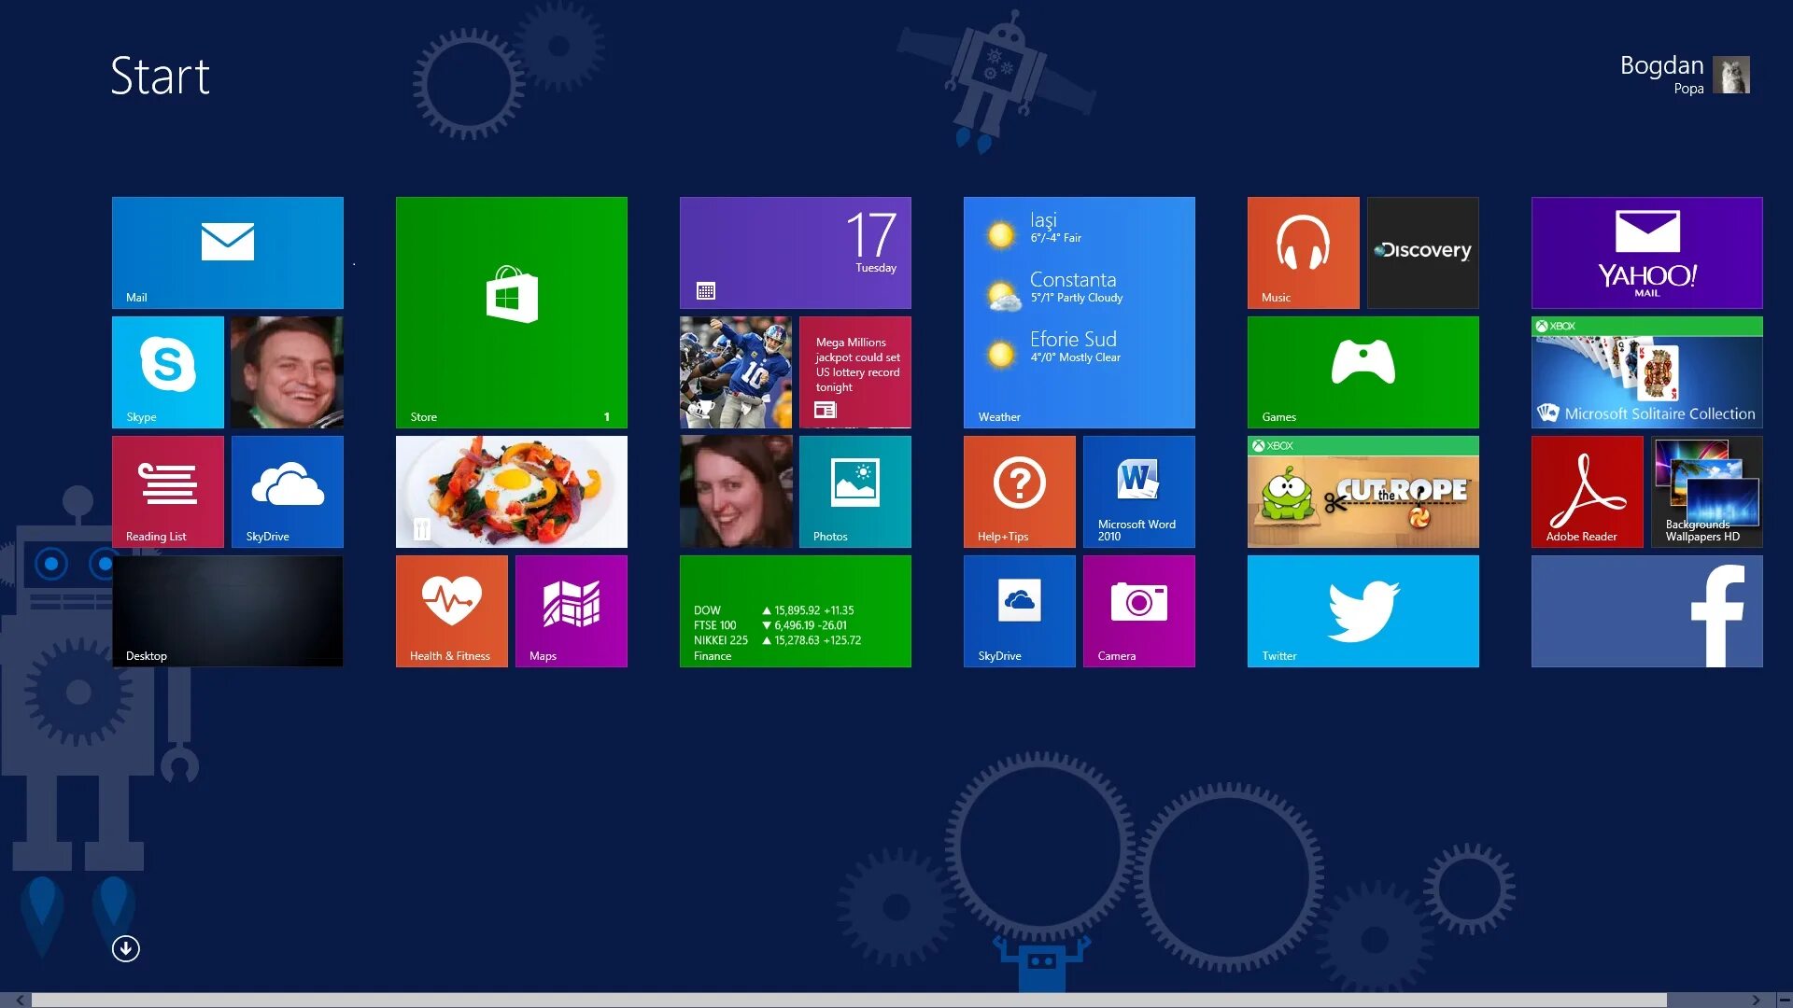This screenshot has width=1793, height=1008.
Task: Open Microsoft Word 2010 tile
Action: point(1138,491)
